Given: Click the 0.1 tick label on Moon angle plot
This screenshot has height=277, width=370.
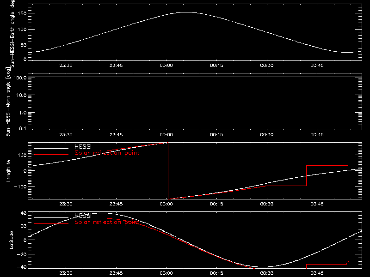Looking at the screenshot, I should 23,128.
